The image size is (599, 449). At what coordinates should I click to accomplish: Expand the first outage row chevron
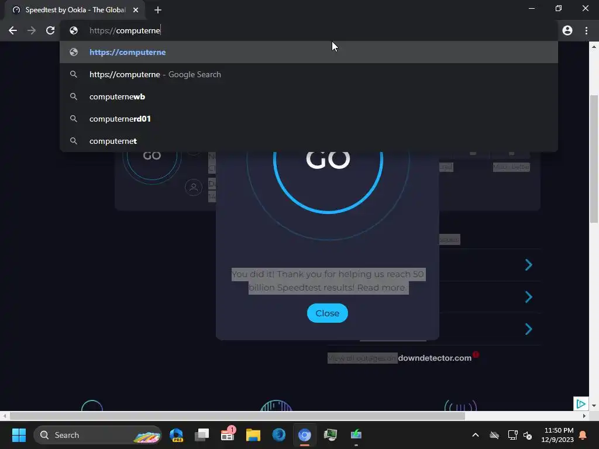[x=529, y=265]
